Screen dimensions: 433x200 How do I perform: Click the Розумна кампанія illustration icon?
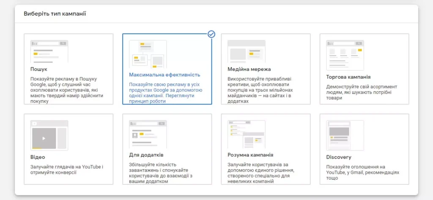[x=246, y=134]
